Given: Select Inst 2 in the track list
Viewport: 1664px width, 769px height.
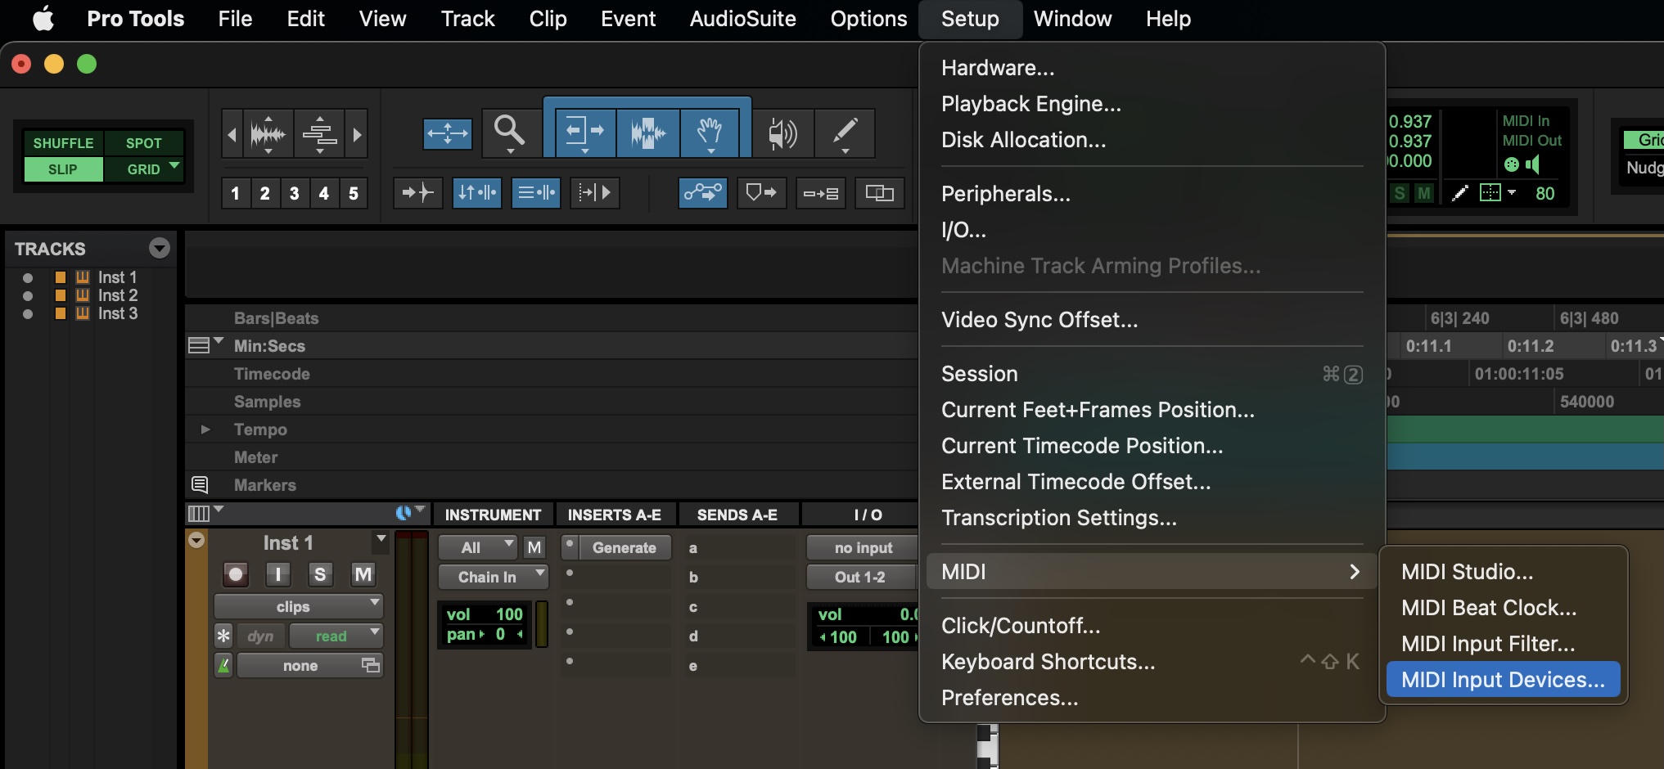Looking at the screenshot, I should (117, 295).
